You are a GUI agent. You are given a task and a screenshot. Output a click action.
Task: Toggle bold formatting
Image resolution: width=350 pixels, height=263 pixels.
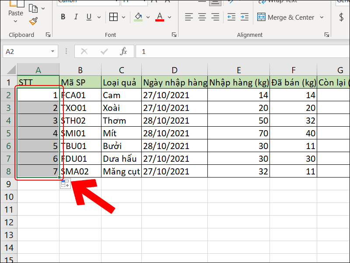(x=63, y=17)
